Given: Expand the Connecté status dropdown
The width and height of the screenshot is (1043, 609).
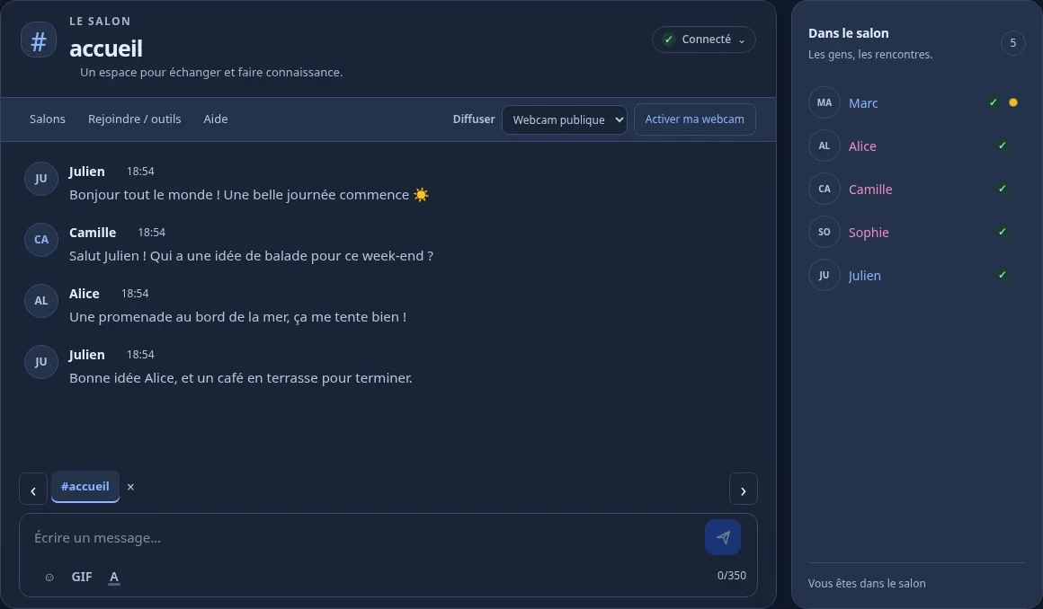Looking at the screenshot, I should 704,40.
